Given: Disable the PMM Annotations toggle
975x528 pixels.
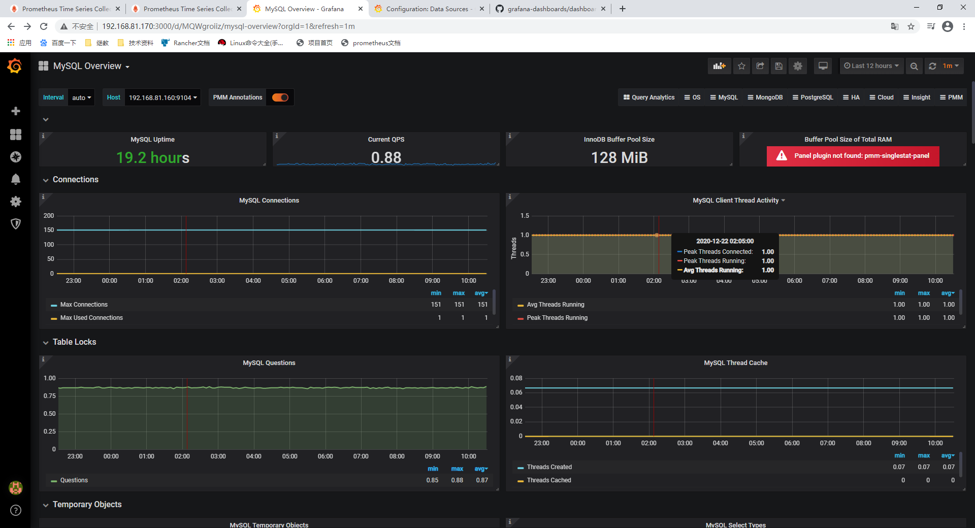Looking at the screenshot, I should click(x=280, y=97).
